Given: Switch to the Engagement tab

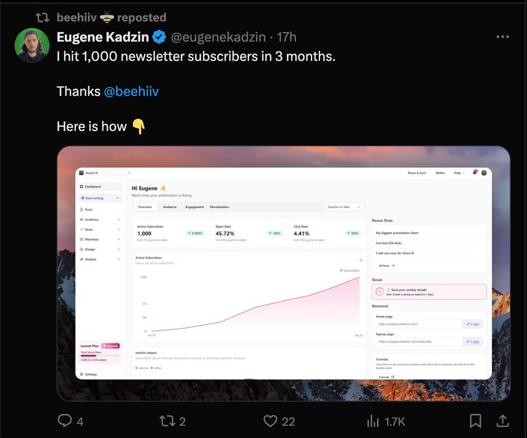Looking at the screenshot, I should pyautogui.click(x=194, y=207).
